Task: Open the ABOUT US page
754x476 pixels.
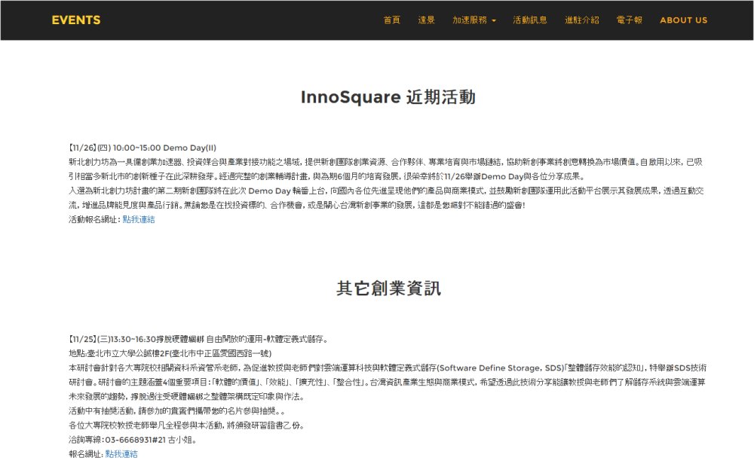Action: [x=683, y=20]
